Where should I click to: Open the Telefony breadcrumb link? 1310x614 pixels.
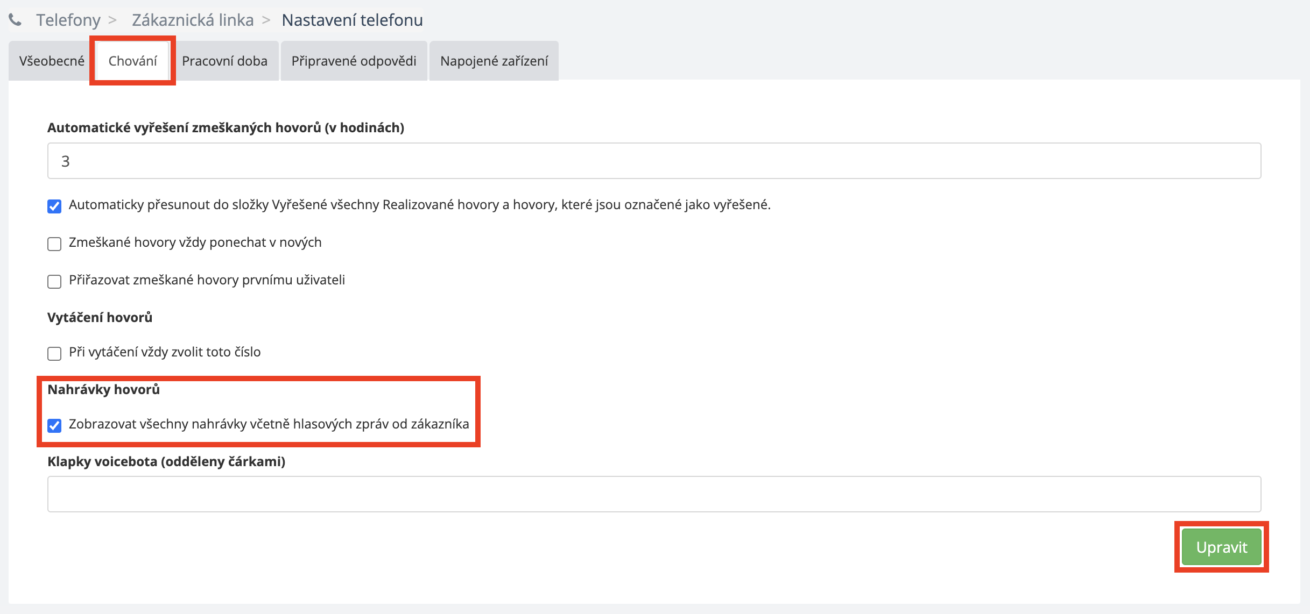point(68,20)
